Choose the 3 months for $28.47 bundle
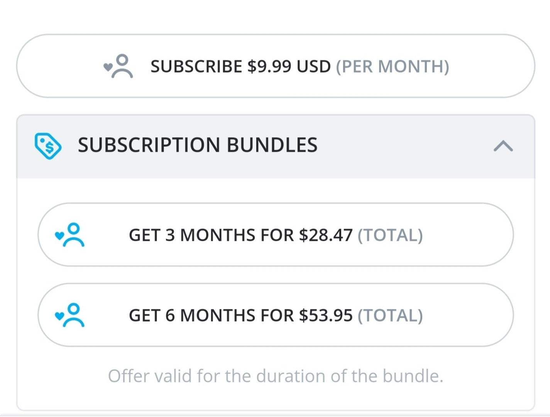Image resolution: width=550 pixels, height=417 pixels. [275, 235]
